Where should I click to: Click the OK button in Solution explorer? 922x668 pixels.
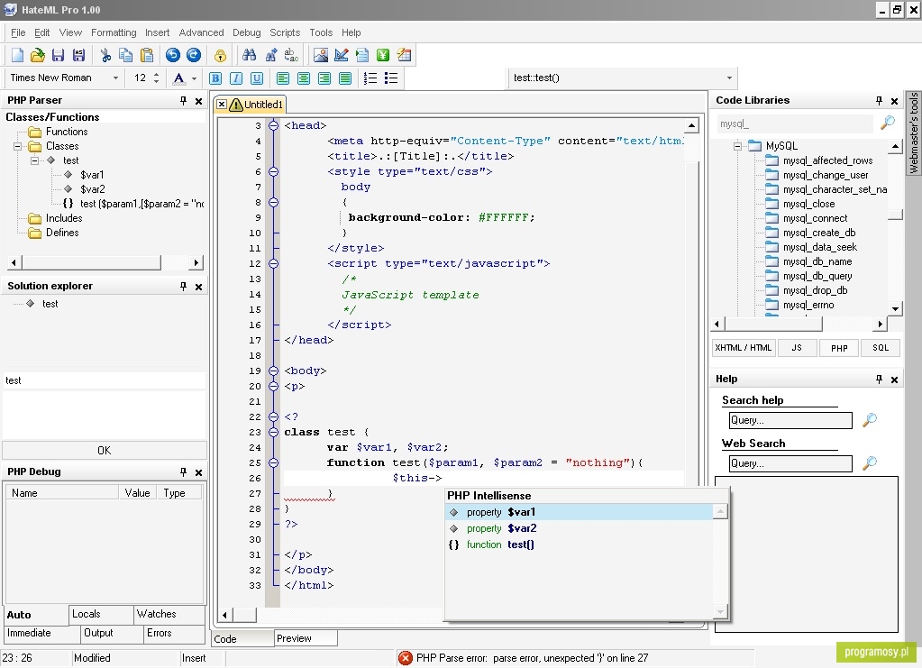coord(104,451)
